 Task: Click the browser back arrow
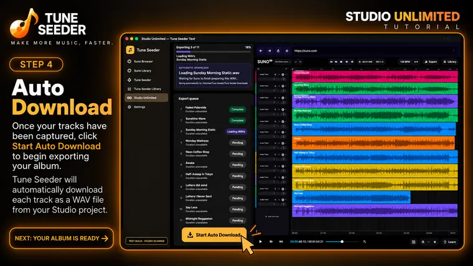[261, 51]
